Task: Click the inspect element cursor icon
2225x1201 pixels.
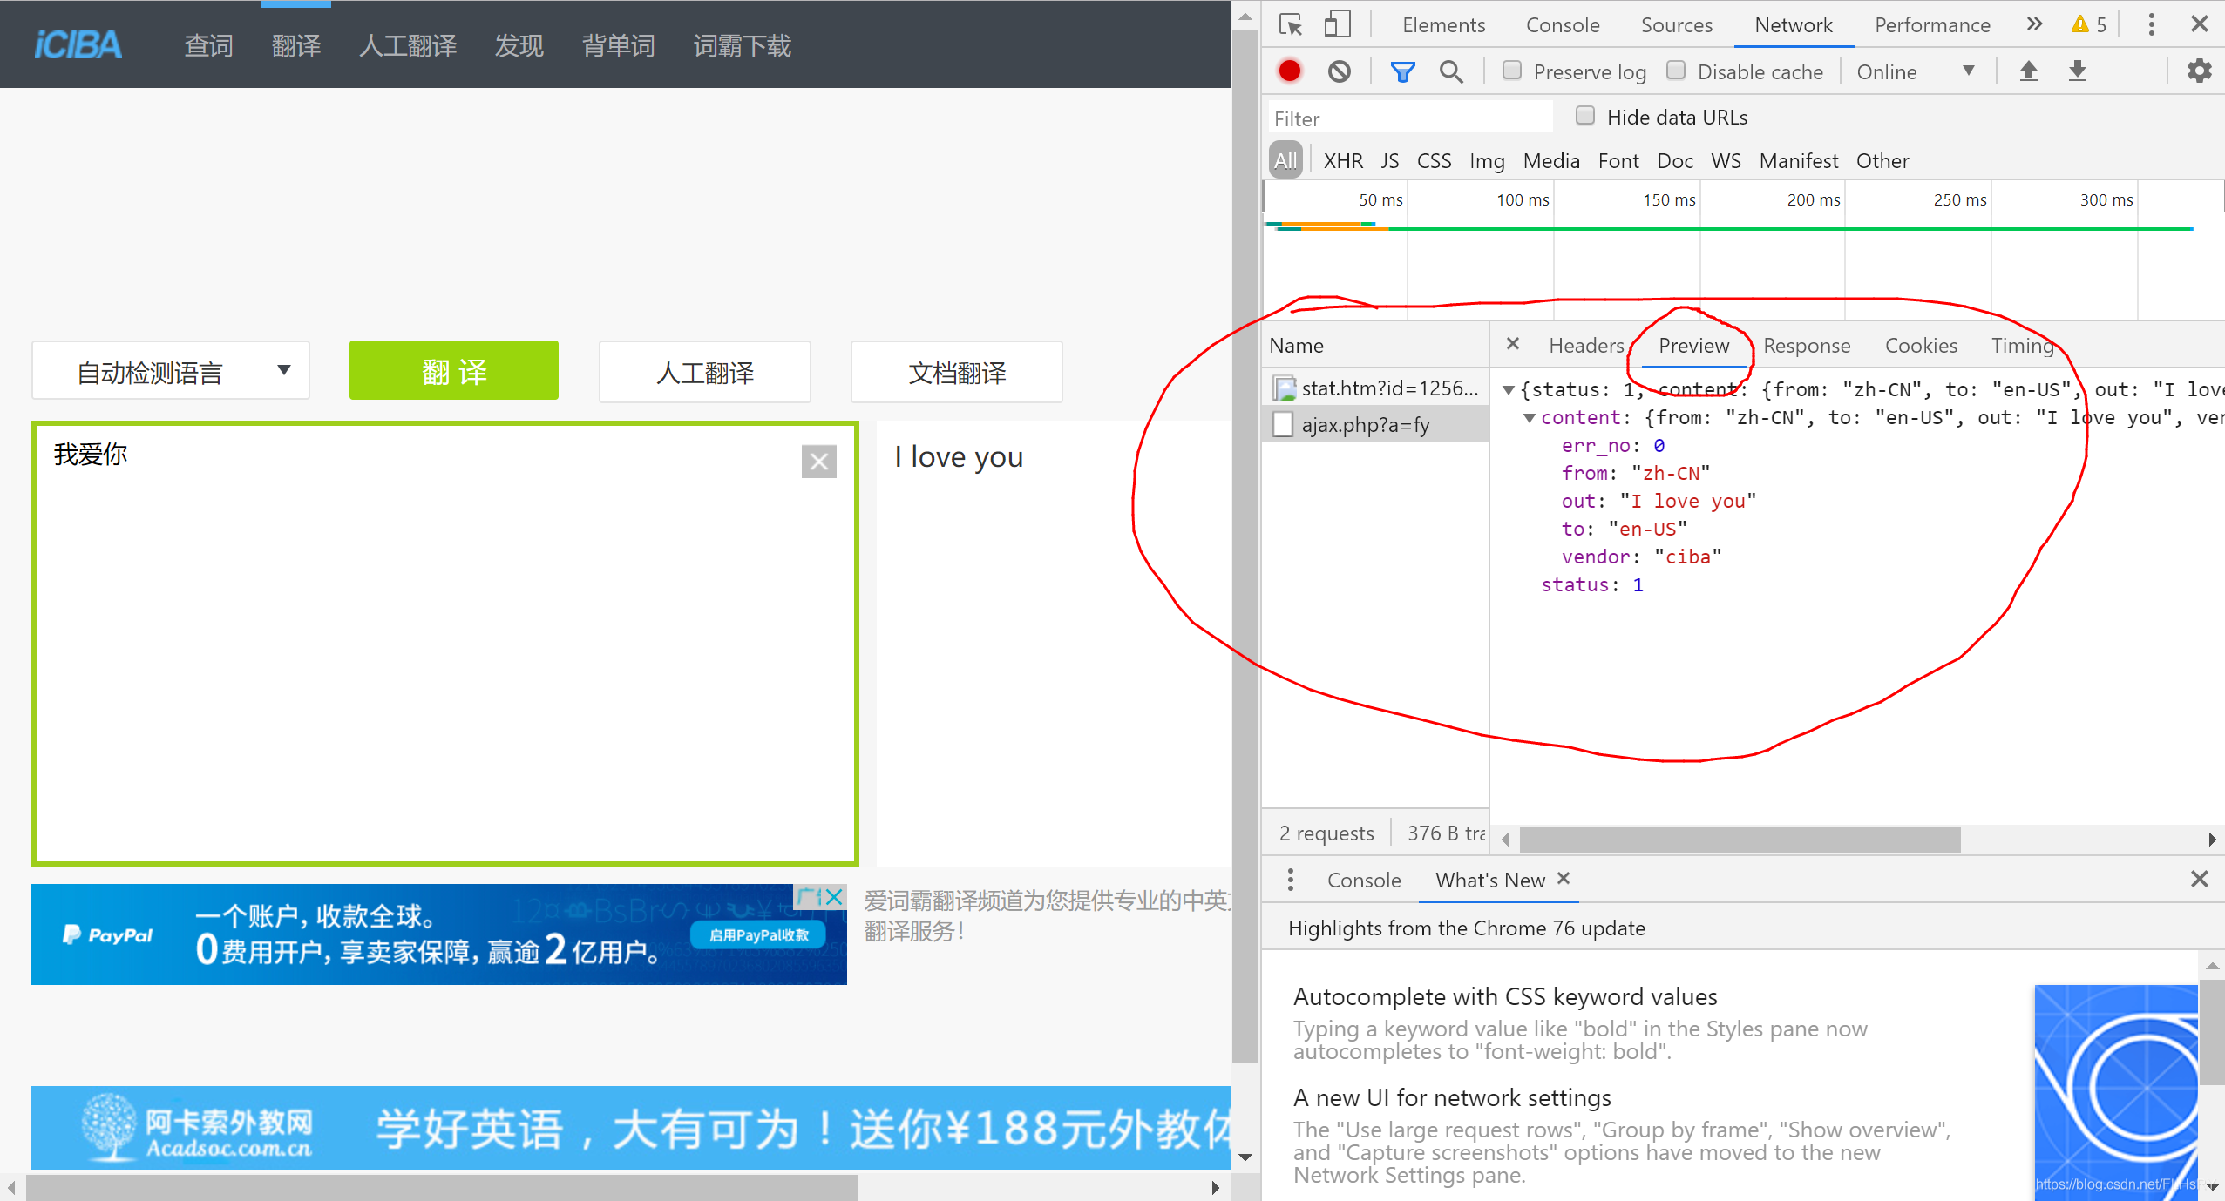Action: click(x=1291, y=24)
